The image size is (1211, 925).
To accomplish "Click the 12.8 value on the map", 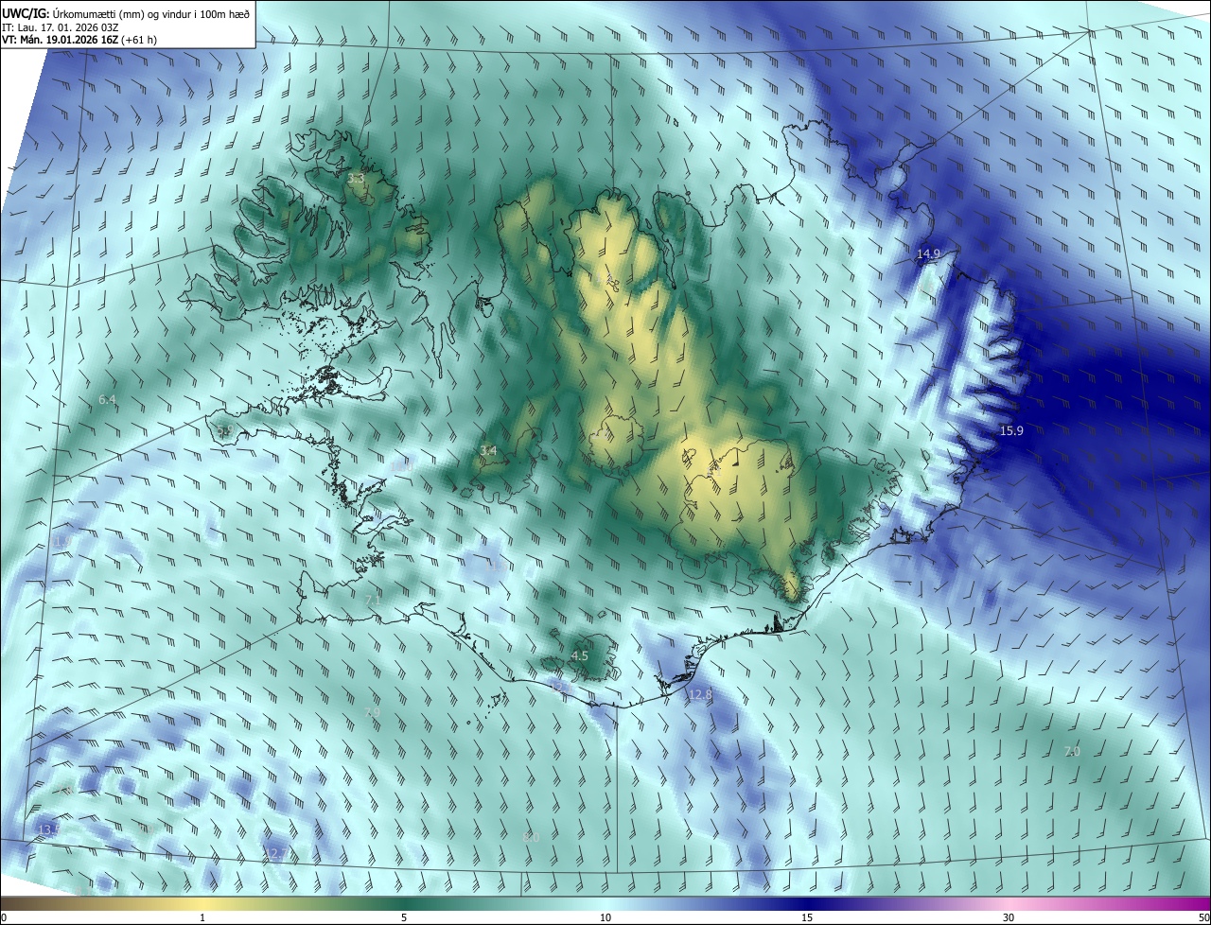I will coord(699,695).
